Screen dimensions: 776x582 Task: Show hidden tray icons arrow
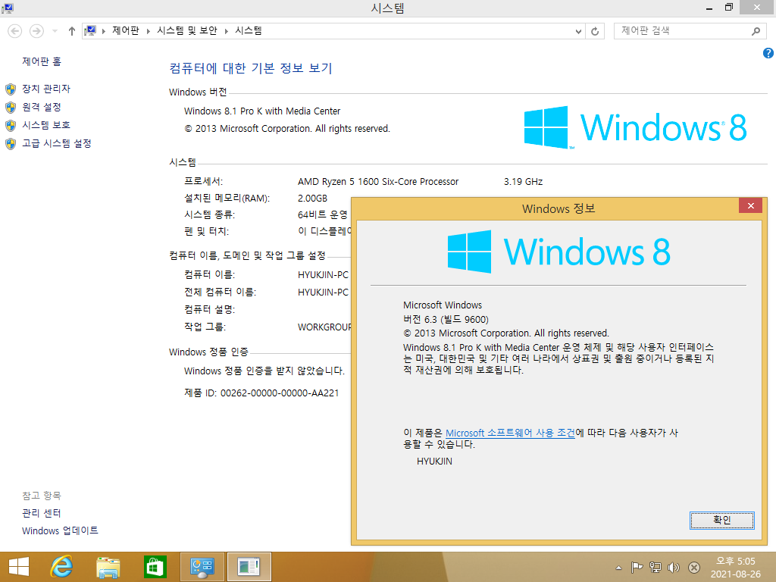(x=618, y=568)
